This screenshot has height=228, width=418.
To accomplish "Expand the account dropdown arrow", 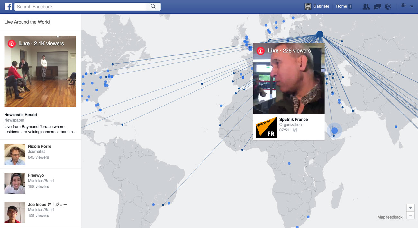I will (x=412, y=7).
